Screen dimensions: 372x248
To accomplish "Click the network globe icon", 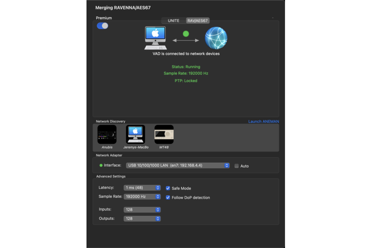I will (216, 38).
